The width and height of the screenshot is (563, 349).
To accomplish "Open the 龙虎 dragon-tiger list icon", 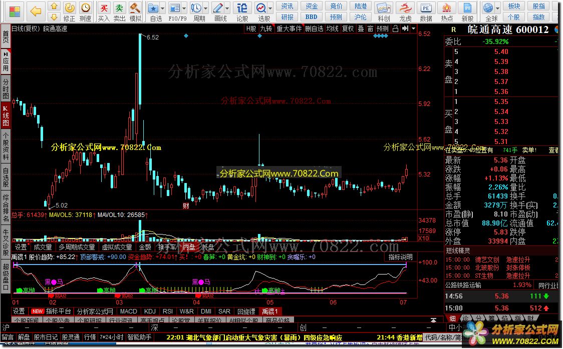I will tap(405, 11).
